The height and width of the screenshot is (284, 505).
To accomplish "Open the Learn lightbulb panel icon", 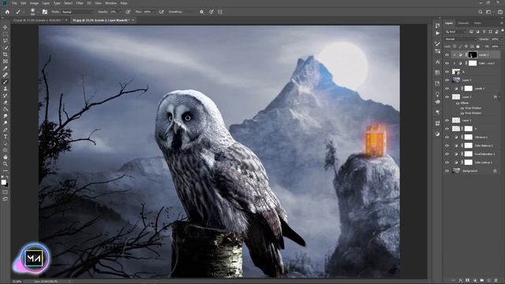I will 437,94.
